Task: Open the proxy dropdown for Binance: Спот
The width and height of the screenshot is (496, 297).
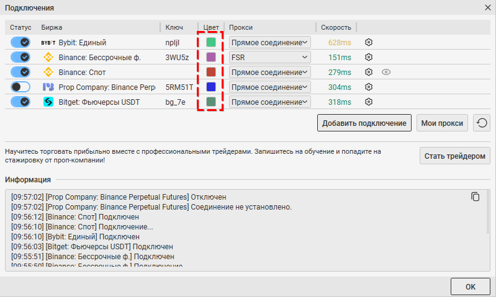Action: (270, 72)
